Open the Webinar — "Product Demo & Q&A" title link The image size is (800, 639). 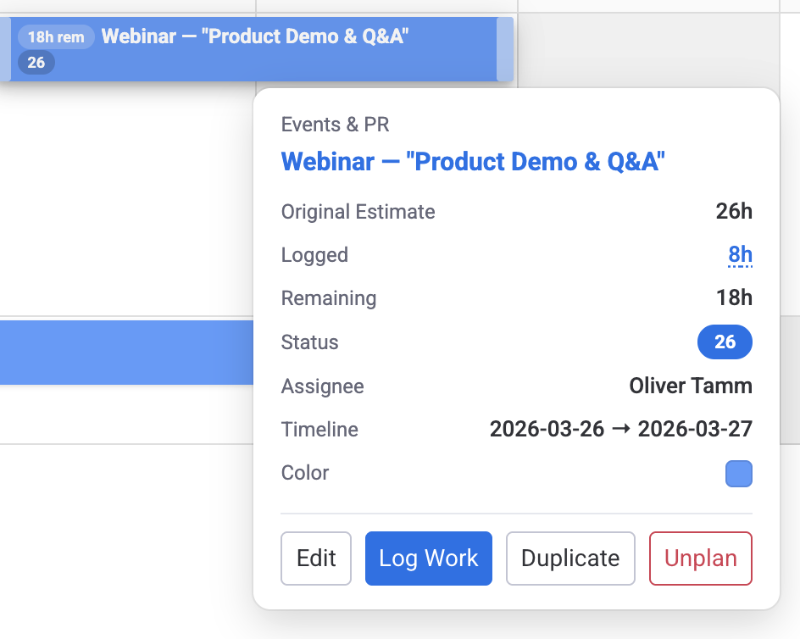(473, 161)
